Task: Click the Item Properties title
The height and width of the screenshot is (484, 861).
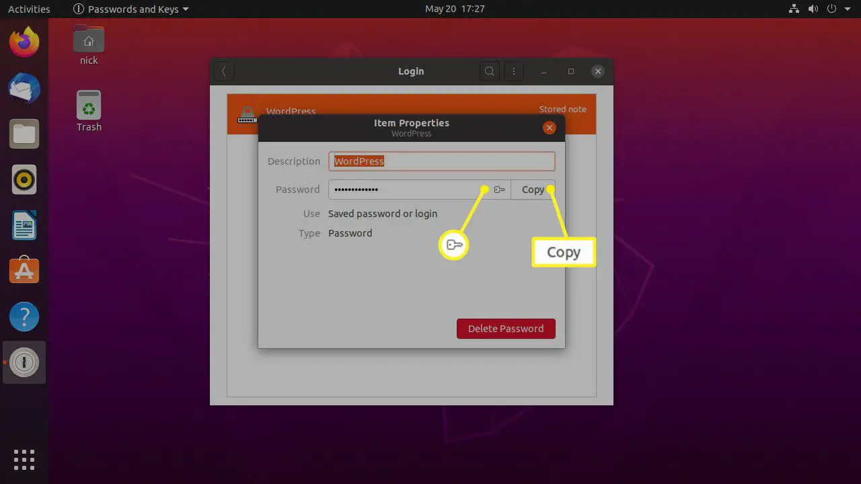Action: click(412, 123)
